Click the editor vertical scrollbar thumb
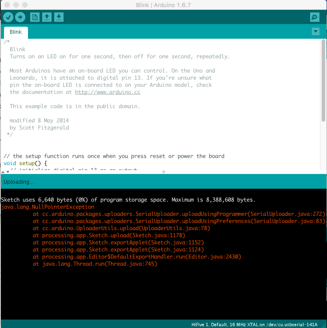Image resolution: width=327 pixels, height=328 pixels. (323, 81)
